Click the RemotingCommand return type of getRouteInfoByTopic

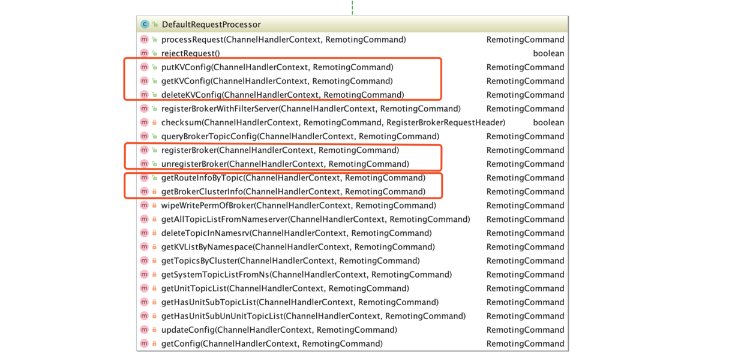coord(526,177)
